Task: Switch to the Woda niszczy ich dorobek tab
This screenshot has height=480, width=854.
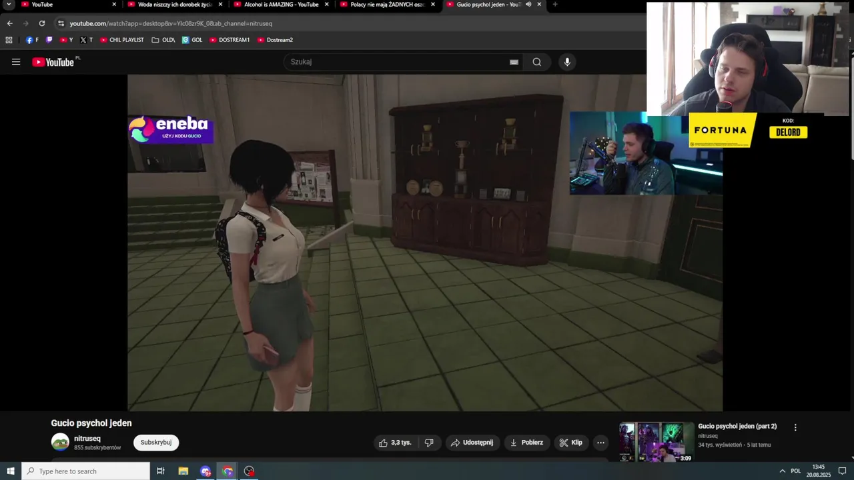Action: (175, 5)
